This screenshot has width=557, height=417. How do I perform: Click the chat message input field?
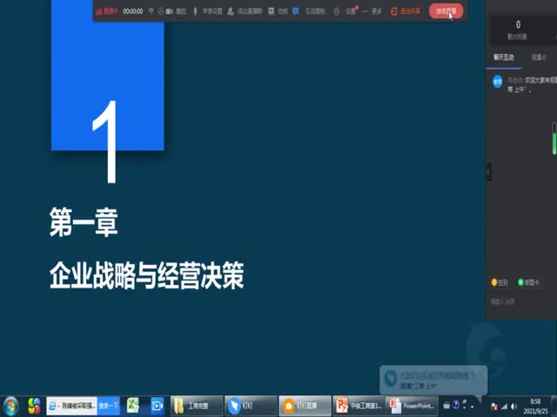click(521, 301)
